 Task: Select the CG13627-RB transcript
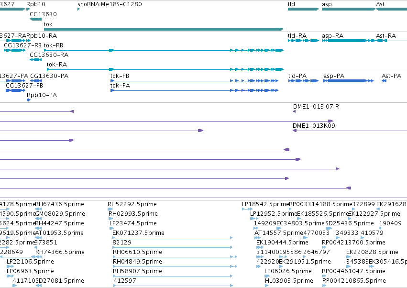click(x=14, y=50)
